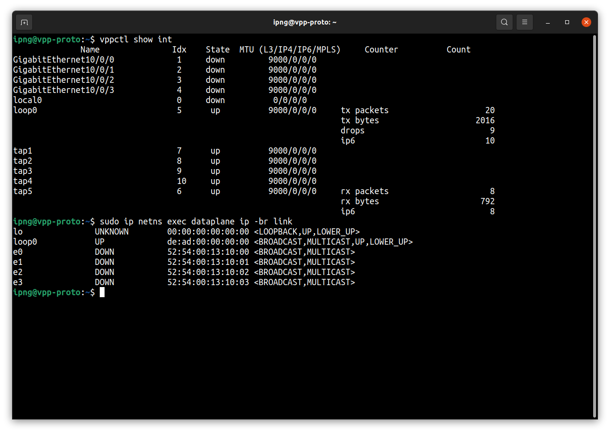Click the rx bytes counter label
Screen dimensions: 610x433
(359, 201)
